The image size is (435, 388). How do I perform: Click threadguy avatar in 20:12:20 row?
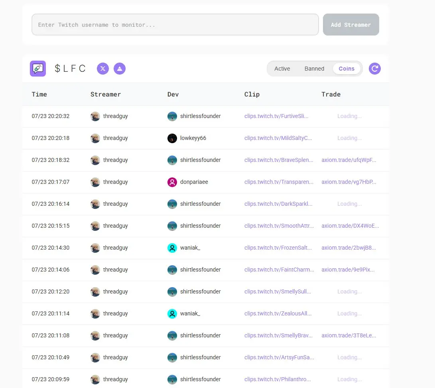[95, 291]
